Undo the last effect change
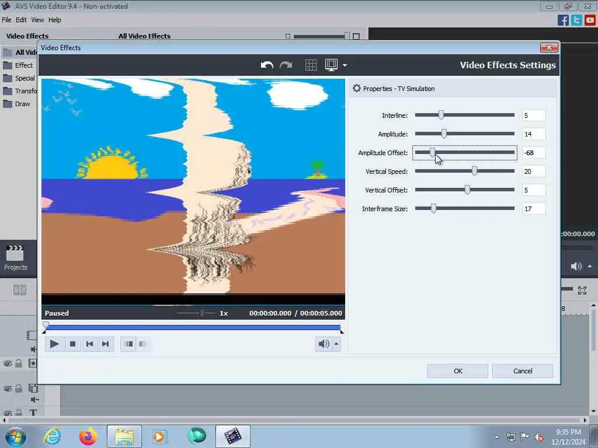 coord(267,65)
